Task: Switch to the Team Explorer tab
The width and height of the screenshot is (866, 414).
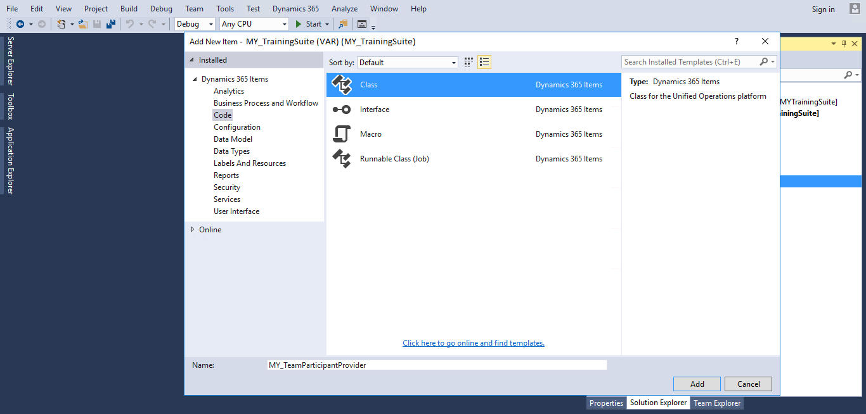Action: pos(716,403)
